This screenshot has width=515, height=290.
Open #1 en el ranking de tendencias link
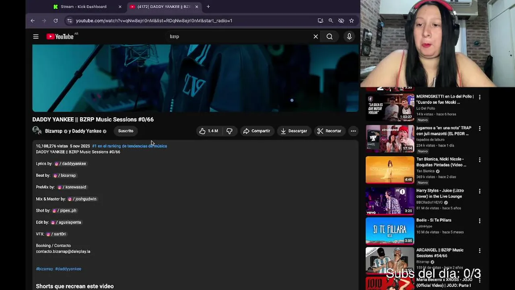pos(130,146)
